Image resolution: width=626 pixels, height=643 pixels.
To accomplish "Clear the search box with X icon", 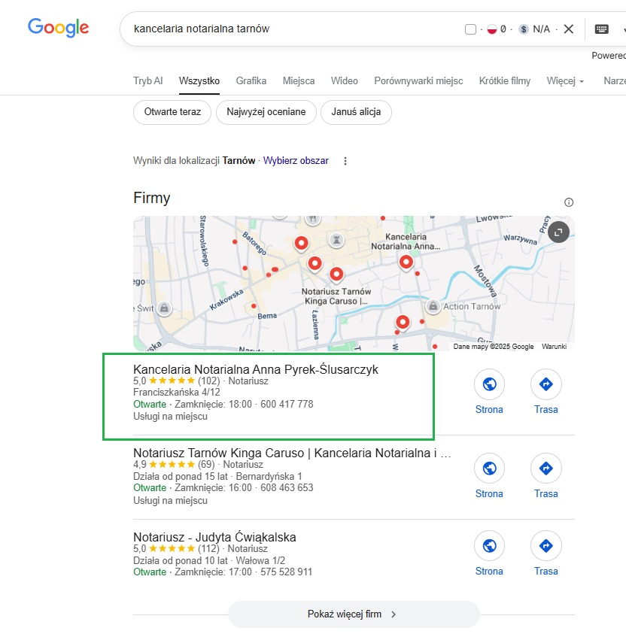I will tap(569, 29).
